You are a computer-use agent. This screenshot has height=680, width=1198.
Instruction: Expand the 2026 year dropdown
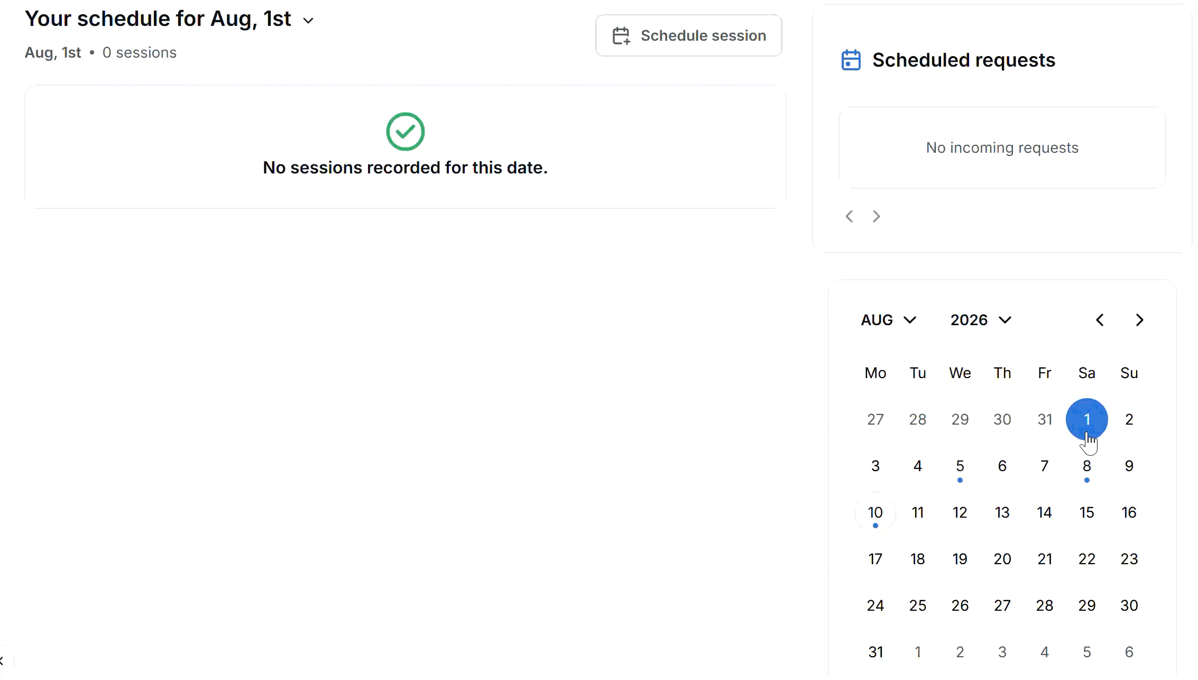pyautogui.click(x=981, y=320)
